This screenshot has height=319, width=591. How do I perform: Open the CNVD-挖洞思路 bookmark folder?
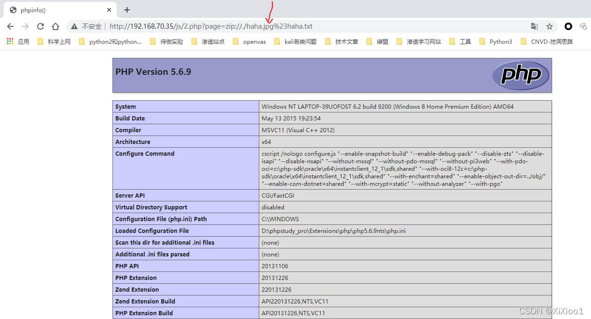pyautogui.click(x=546, y=41)
